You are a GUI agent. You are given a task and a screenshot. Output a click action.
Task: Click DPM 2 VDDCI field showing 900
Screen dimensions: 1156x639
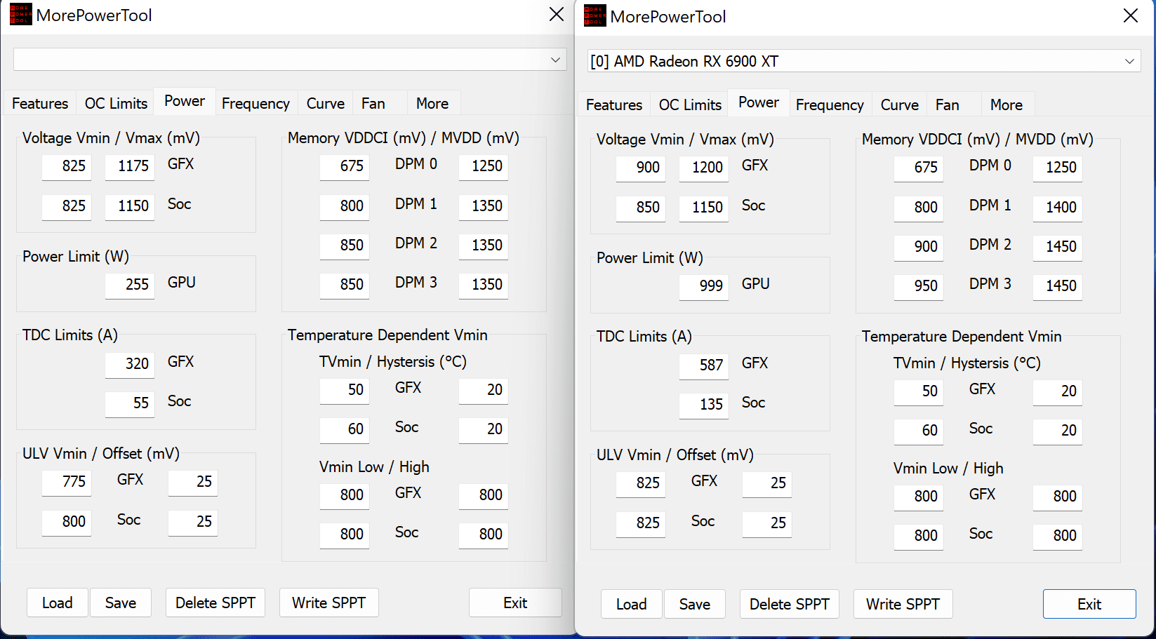point(919,247)
